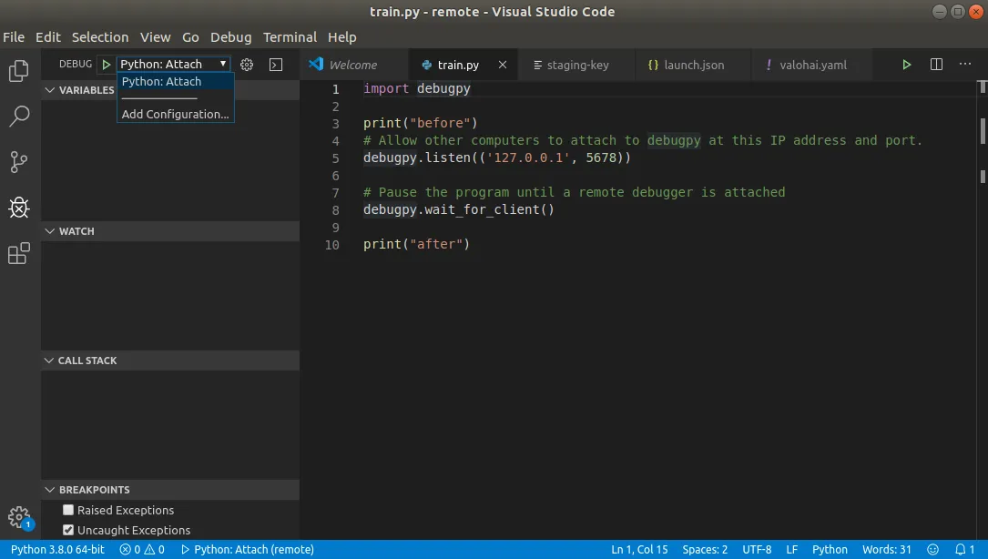The width and height of the screenshot is (988, 559).
Task: Start debugging with green play arrow
Action: [x=106, y=65]
